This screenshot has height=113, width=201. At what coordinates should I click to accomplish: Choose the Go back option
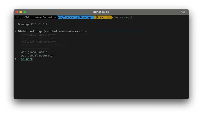(27, 59)
